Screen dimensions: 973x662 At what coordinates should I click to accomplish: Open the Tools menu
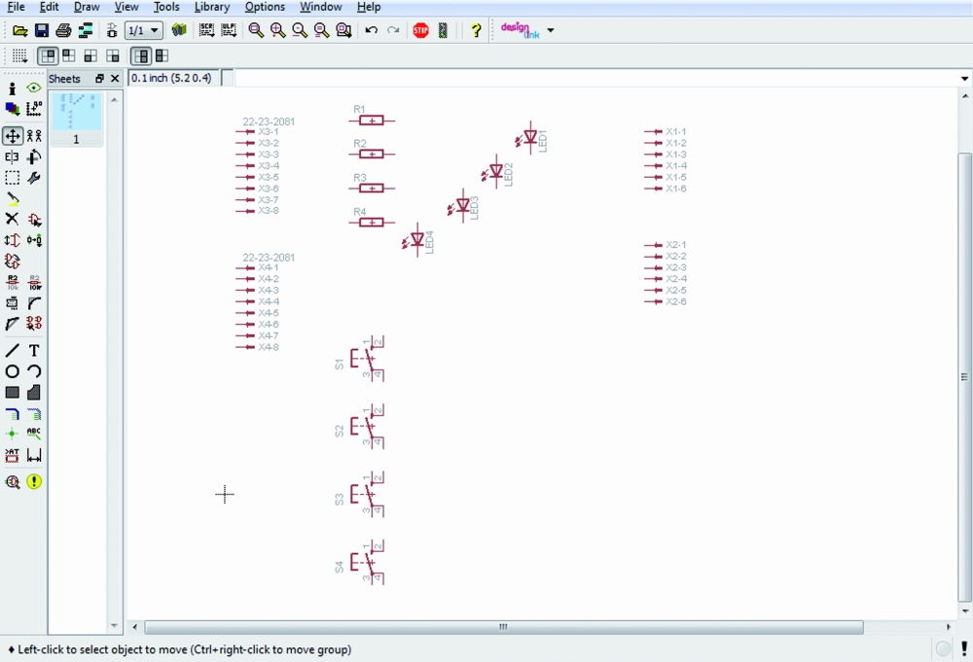(166, 7)
